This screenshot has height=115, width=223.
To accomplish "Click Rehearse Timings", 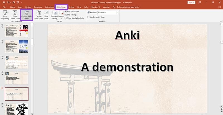I will coord(54,15).
